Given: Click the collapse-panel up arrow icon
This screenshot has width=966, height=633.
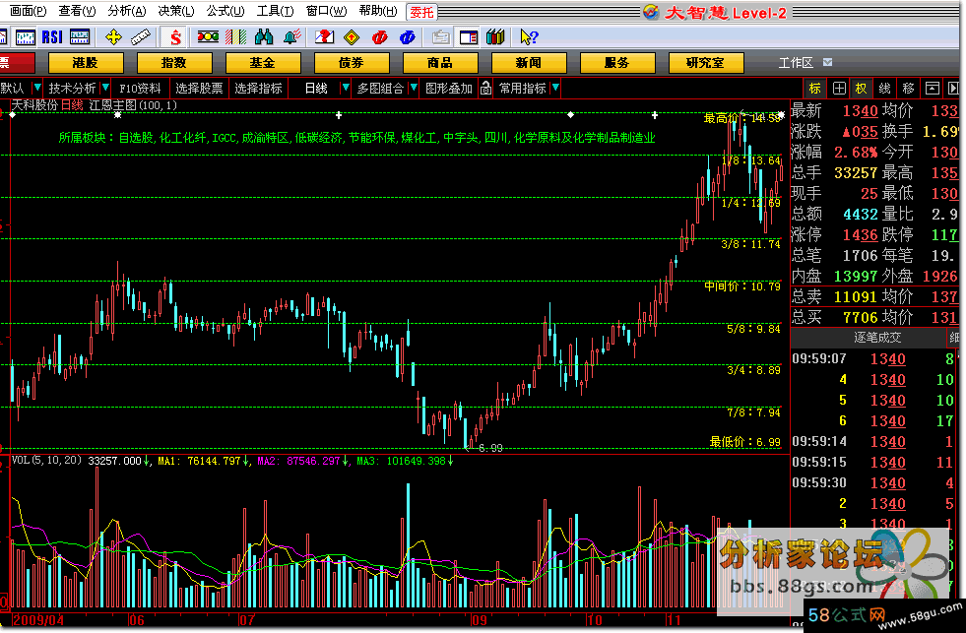Looking at the screenshot, I should [x=933, y=88].
